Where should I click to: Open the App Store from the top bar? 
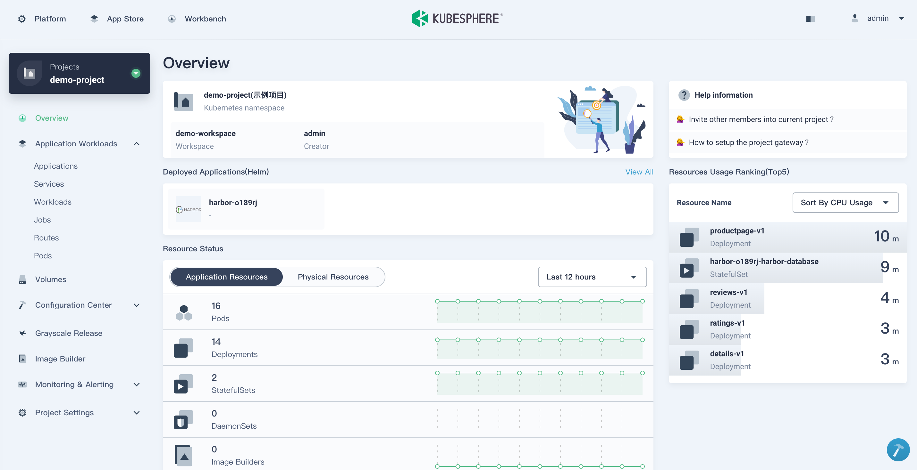[117, 19]
